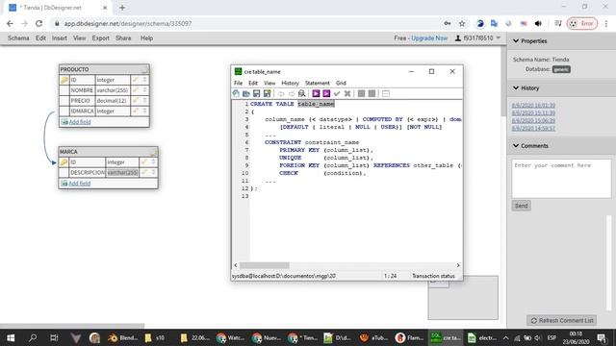The width and height of the screenshot is (616, 346).
Task: Open Export menu in DbDesigner
Action: click(x=100, y=38)
